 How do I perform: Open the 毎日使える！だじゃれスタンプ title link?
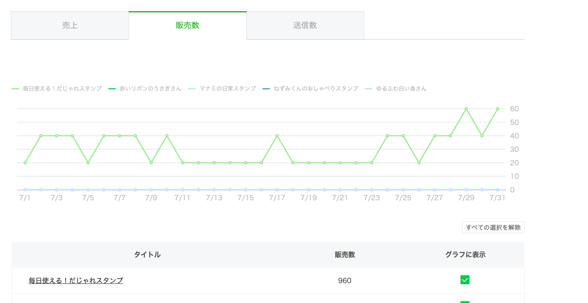coord(76,280)
